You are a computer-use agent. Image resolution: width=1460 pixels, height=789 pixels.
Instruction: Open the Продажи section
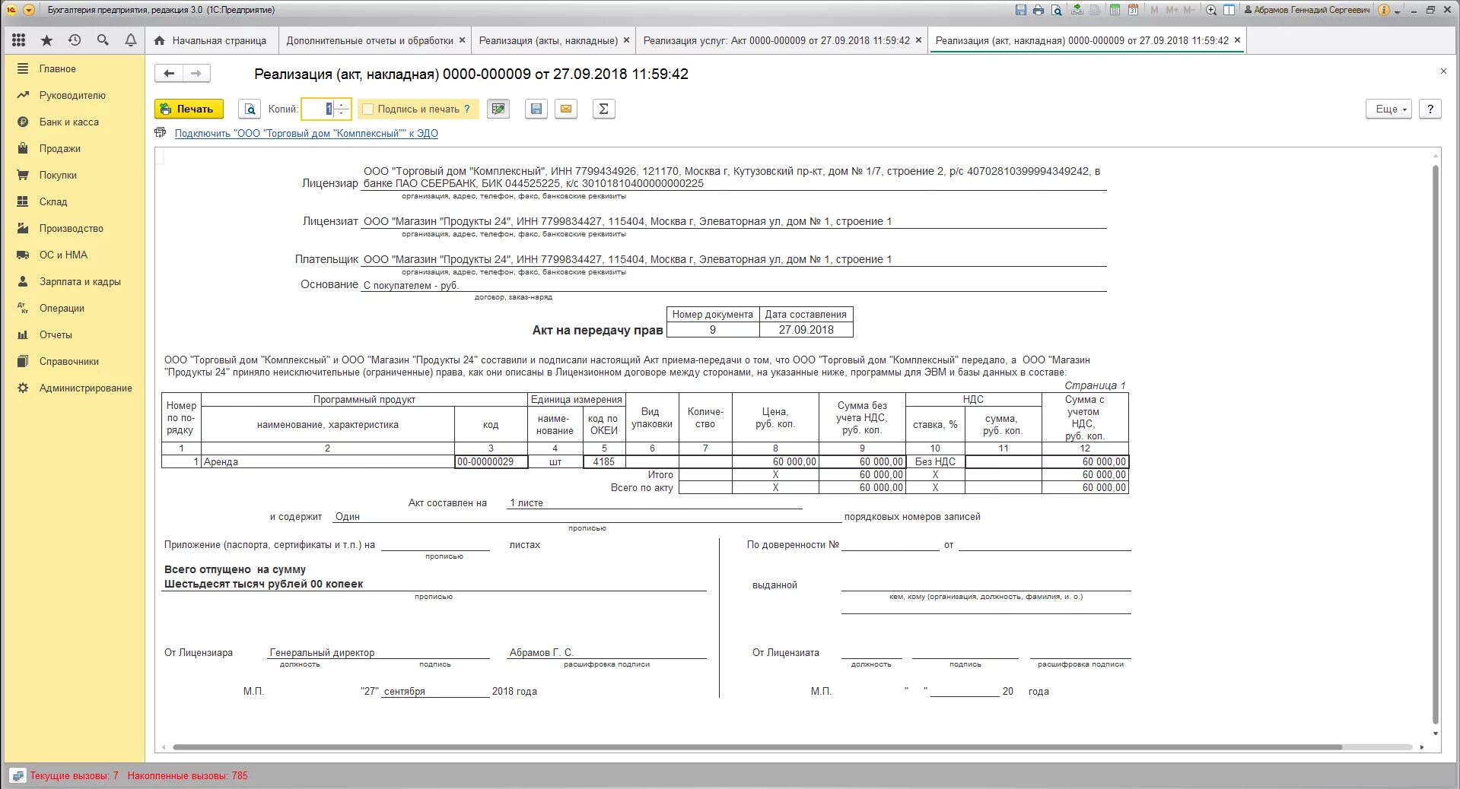pos(74,148)
